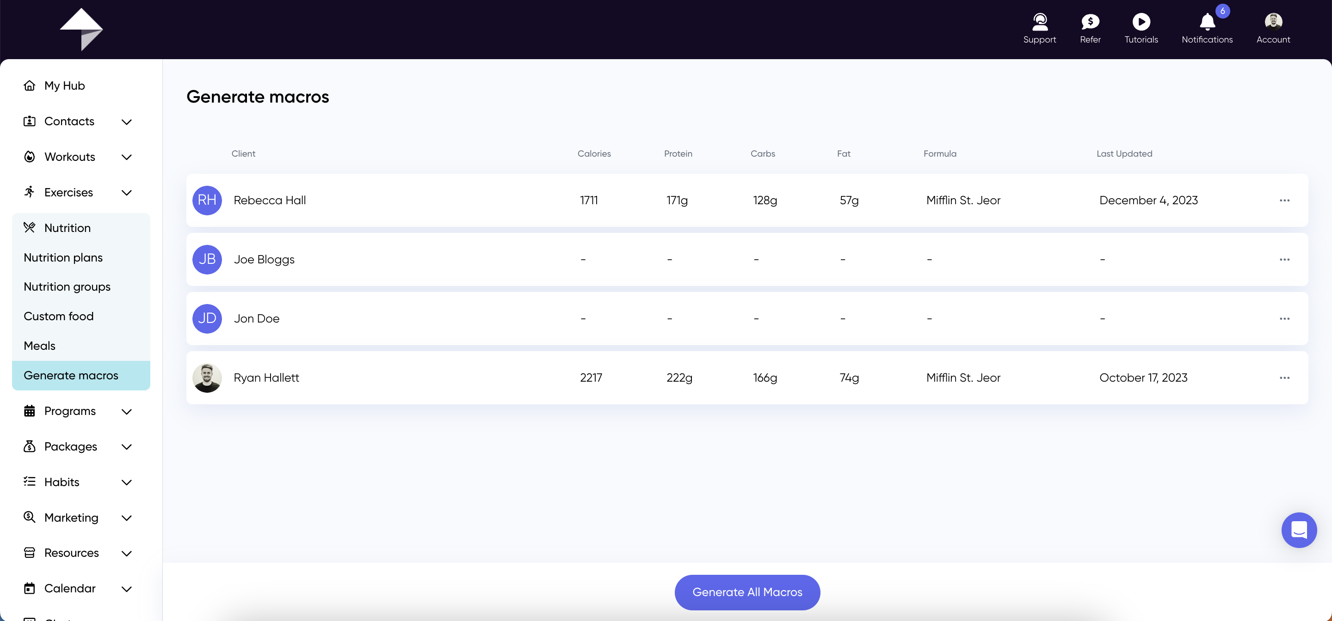Open the Account profile picture

tap(1273, 21)
